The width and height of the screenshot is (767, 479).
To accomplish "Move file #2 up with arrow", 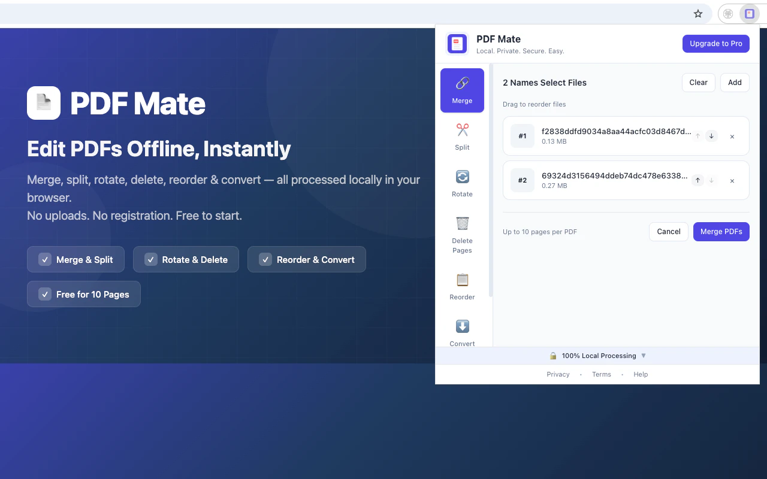I will point(697,180).
